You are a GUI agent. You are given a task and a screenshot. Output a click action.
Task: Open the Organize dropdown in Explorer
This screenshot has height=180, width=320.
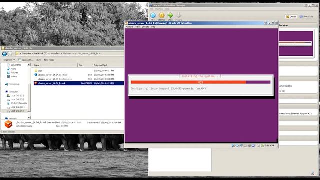tap(9, 60)
